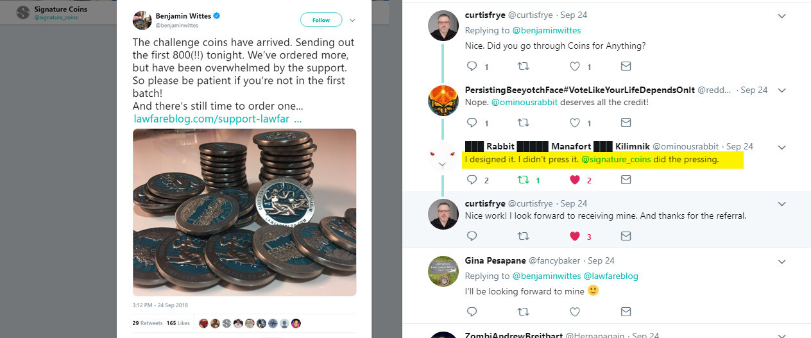This screenshot has height=338, width=811.
Task: Follow Benjamin Wittes
Action: 321,20
